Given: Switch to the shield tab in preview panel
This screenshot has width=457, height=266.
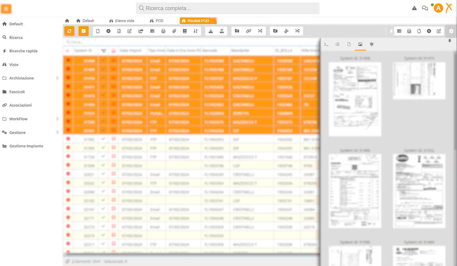Looking at the screenshot, I should click(x=372, y=44).
